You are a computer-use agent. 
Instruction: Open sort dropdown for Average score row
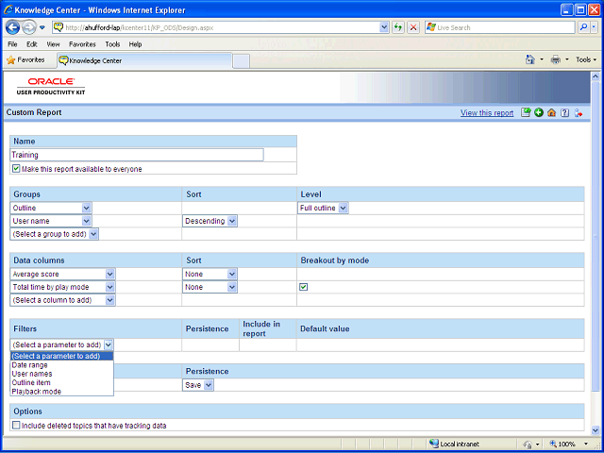click(x=210, y=275)
